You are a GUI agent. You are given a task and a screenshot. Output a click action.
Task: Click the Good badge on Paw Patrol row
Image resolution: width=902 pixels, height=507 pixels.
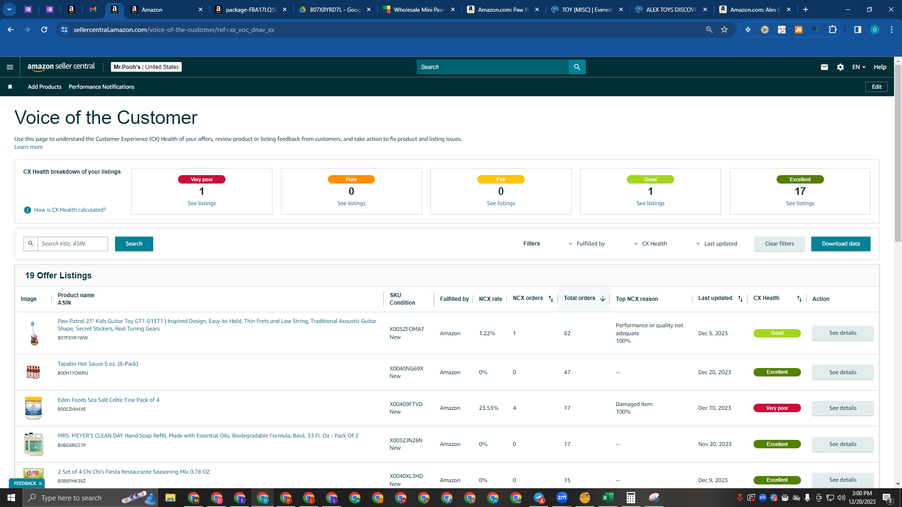[x=777, y=333]
